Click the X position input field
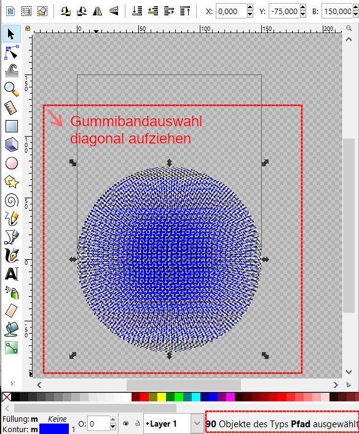This screenshot has height=434, width=359. [231, 11]
